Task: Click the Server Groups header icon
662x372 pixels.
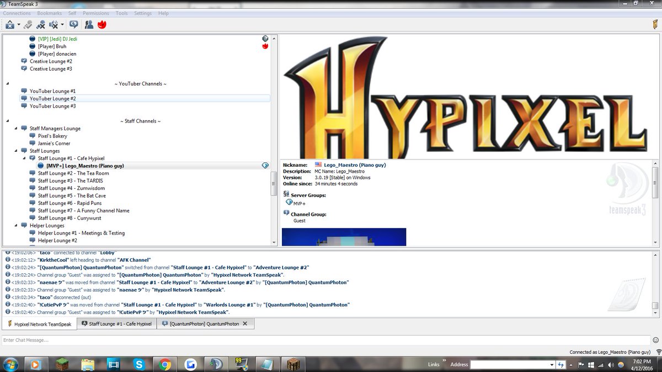Action: click(x=286, y=194)
